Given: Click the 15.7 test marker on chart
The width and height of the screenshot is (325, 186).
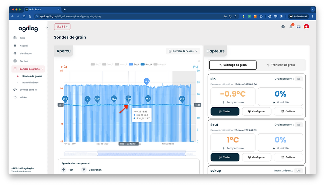Looking at the screenshot, I should click(88, 99).
